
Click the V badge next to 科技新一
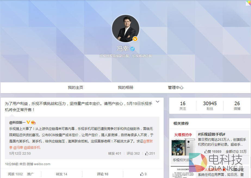[x=28, y=123]
